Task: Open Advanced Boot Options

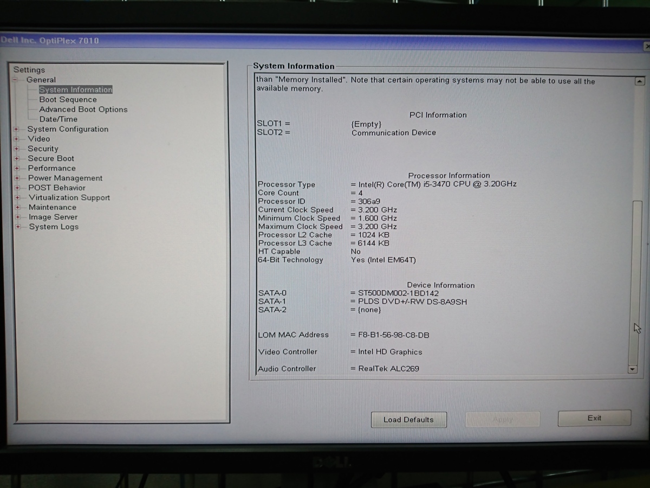Action: click(83, 109)
